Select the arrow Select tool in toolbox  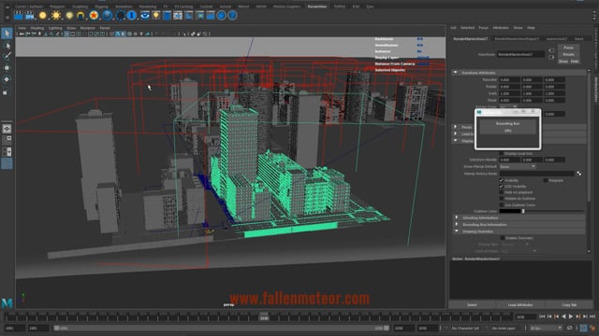point(7,34)
